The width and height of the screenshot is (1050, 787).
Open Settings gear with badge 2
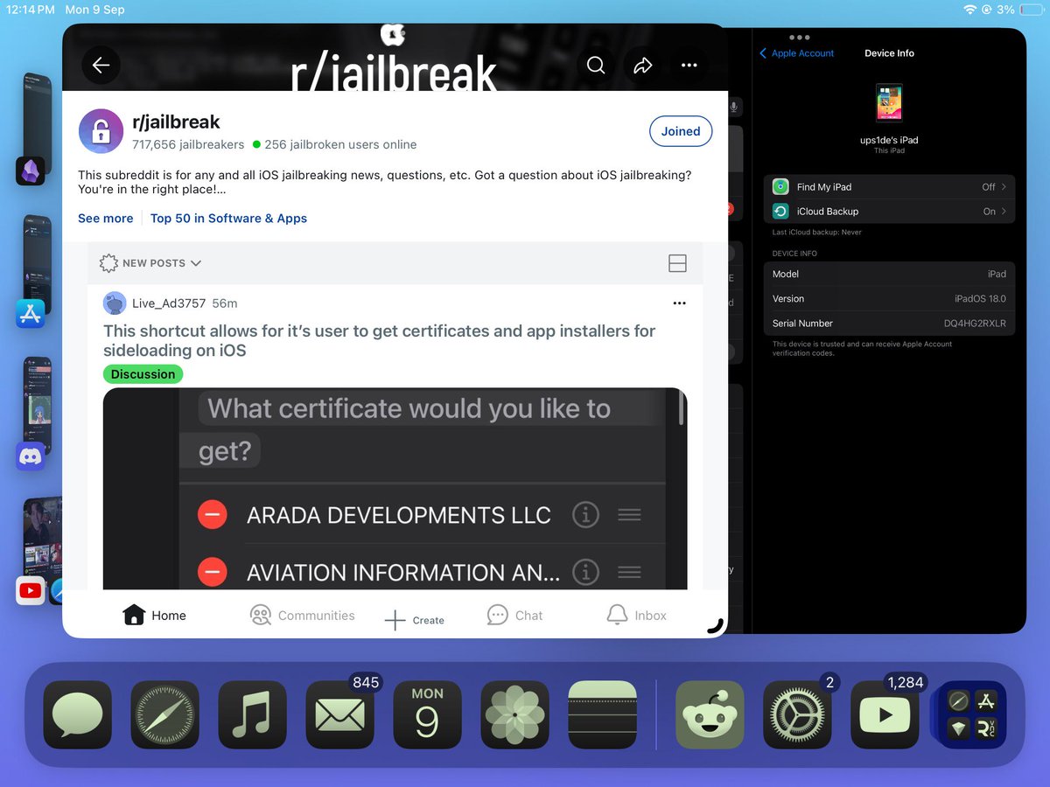(x=798, y=714)
